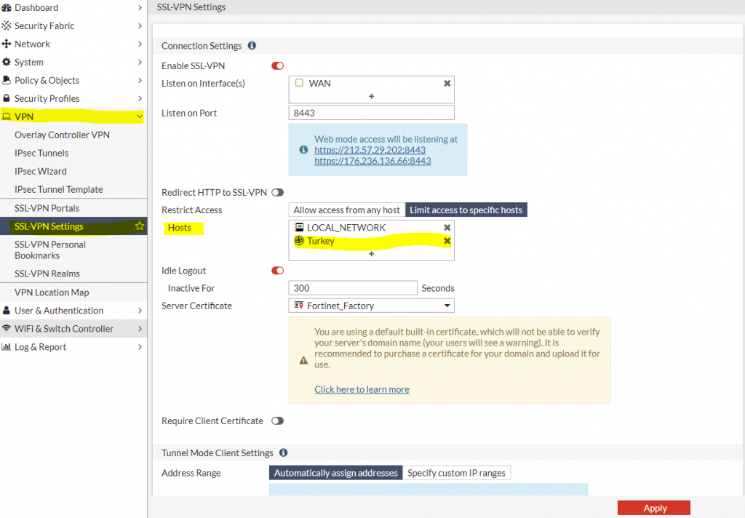
Task: Toggle Require Client Certificate switch
Action: pyautogui.click(x=277, y=421)
